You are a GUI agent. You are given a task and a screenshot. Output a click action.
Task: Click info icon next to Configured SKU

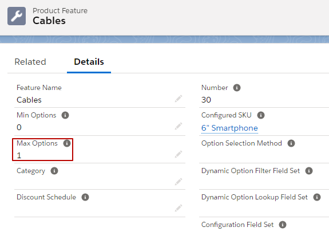(x=261, y=115)
